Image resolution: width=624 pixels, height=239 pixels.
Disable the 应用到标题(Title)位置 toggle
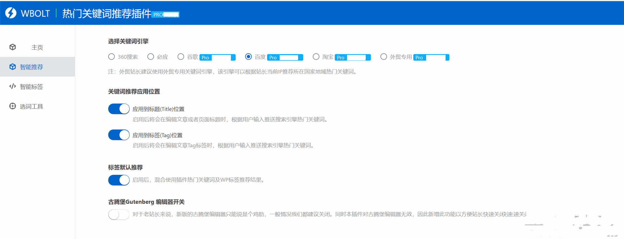tap(119, 109)
